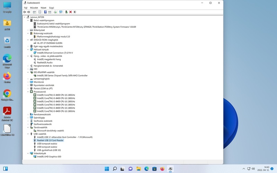Select the HL-DT-ST DVDRAM GUE0N drive
Screen dimensions: 277x173
50,43
